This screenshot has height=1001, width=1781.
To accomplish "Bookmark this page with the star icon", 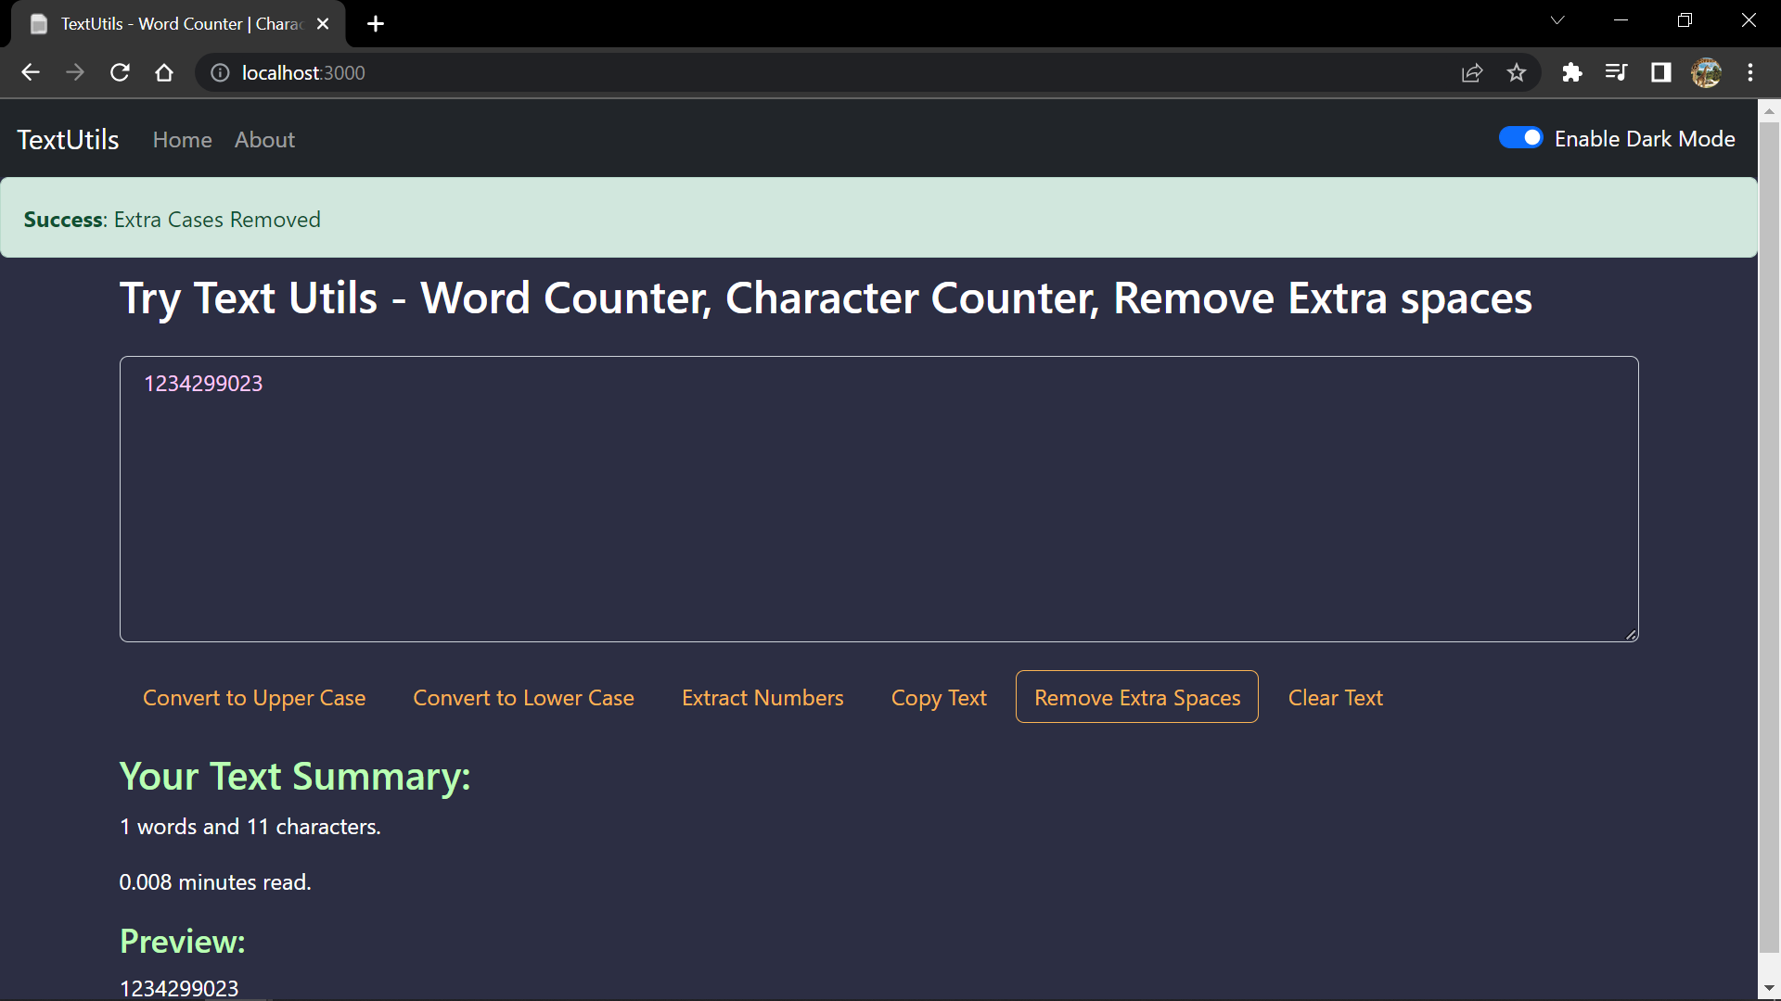I will [x=1517, y=72].
